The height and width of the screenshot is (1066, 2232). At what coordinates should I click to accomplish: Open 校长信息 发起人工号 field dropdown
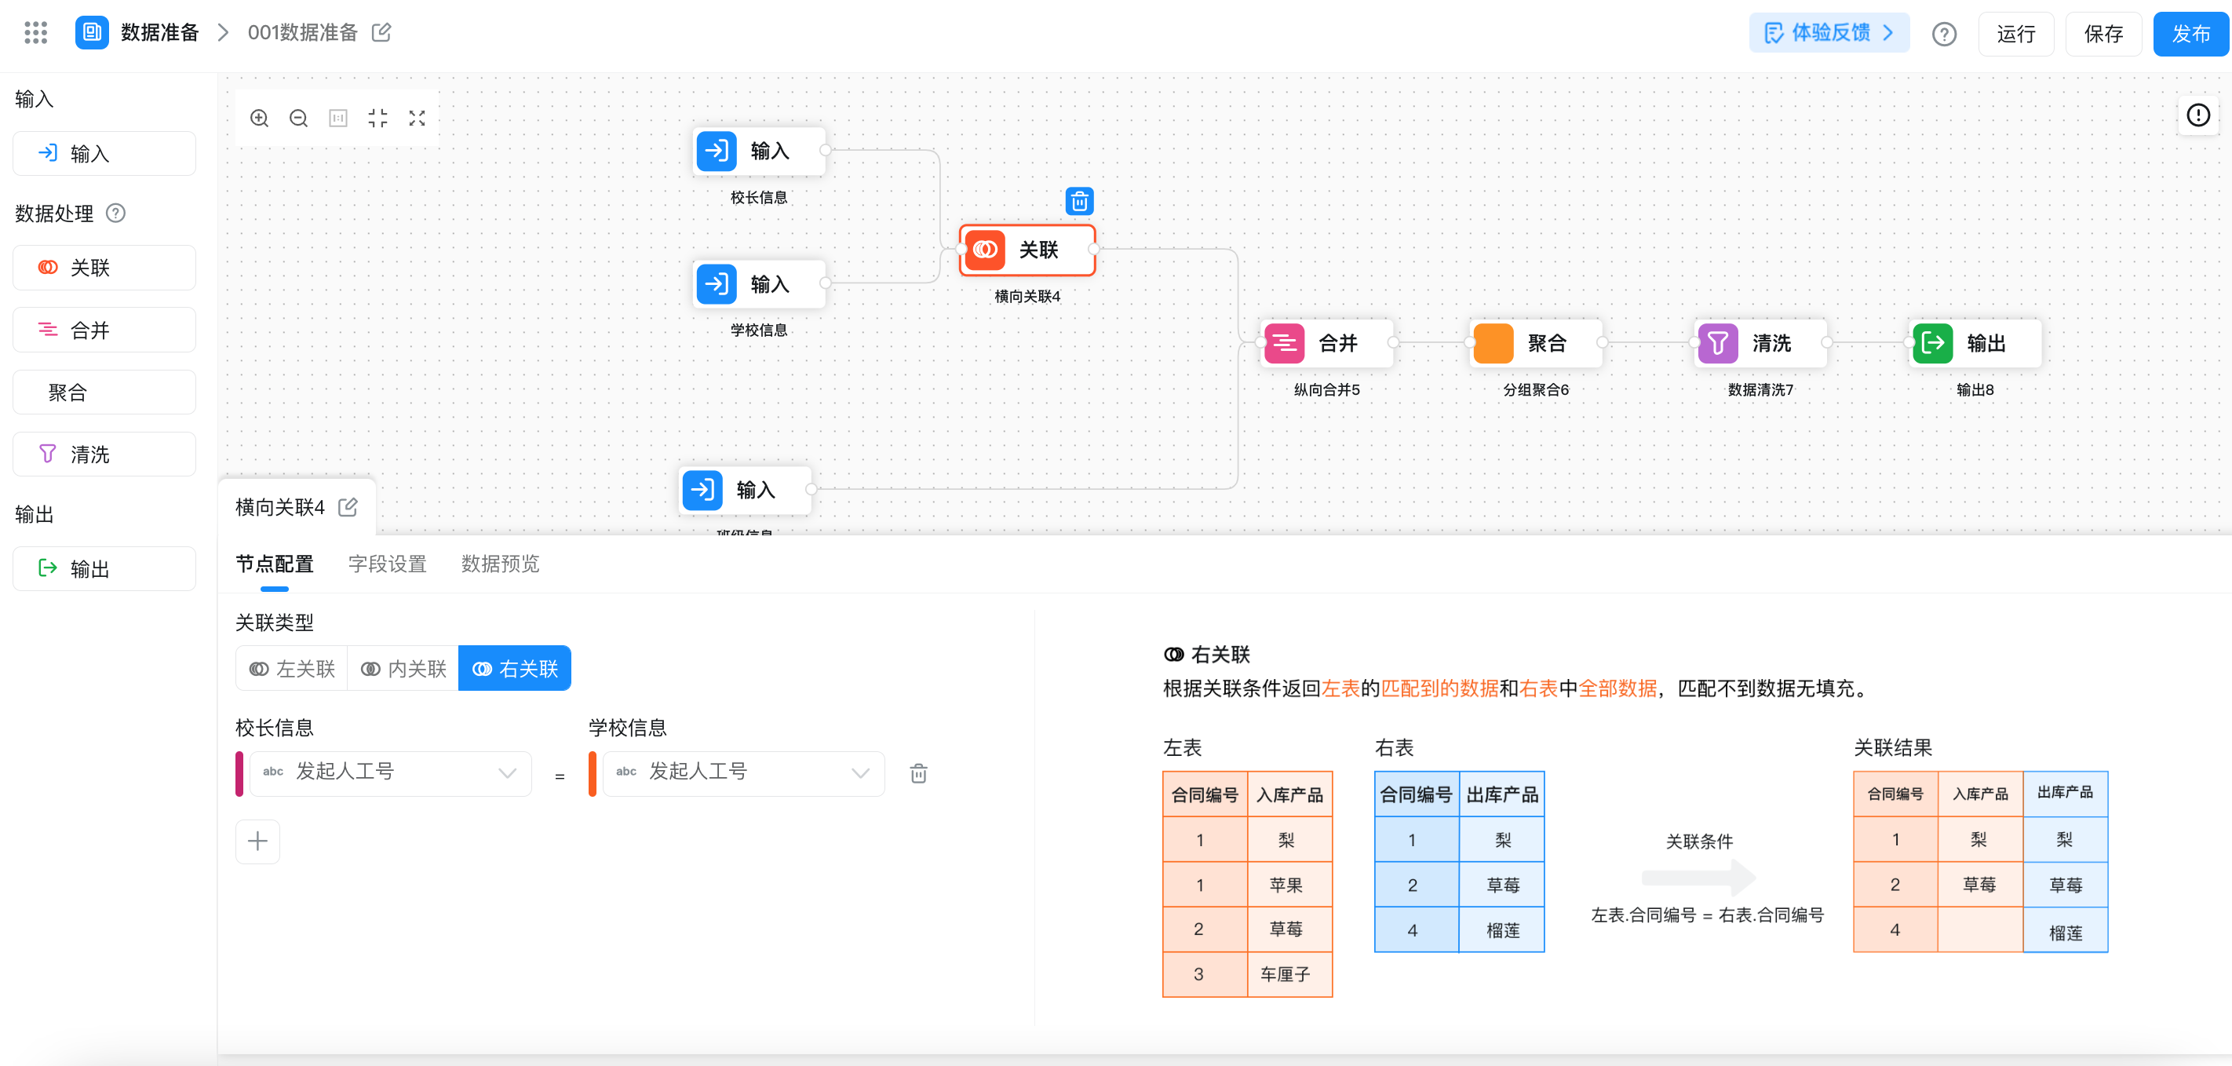point(390,773)
